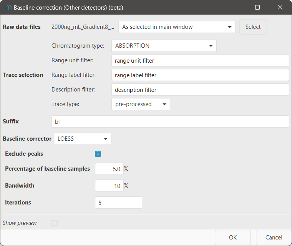Maximize the Baseline correction dialog
The width and height of the screenshot is (292, 246).
tap(257, 7)
